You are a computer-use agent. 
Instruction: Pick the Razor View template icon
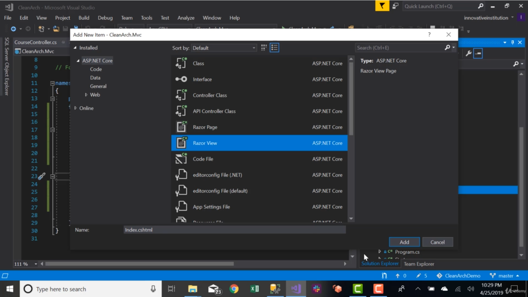(181, 143)
